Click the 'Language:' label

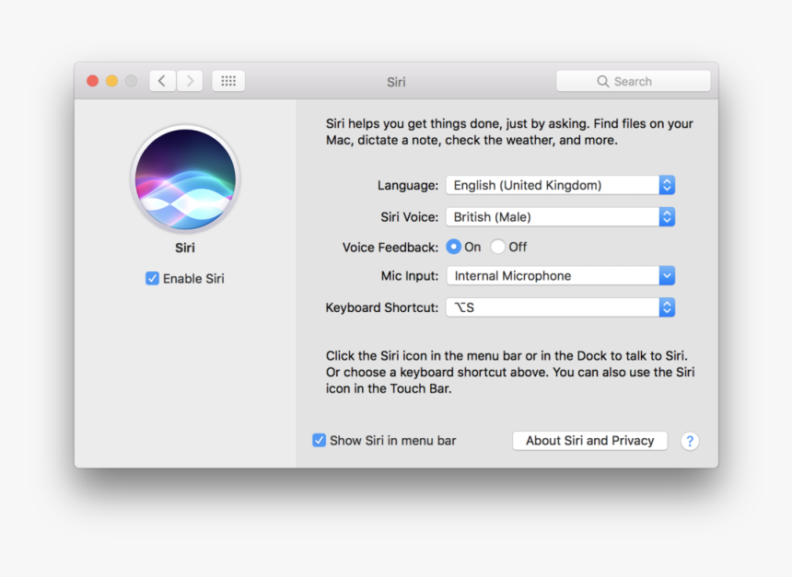[x=408, y=185]
